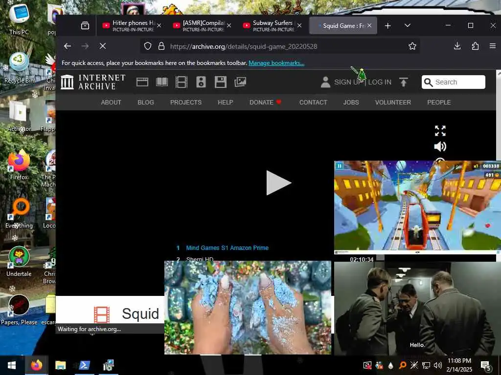
Task: Click the upload arrow icon
Action: click(404, 82)
